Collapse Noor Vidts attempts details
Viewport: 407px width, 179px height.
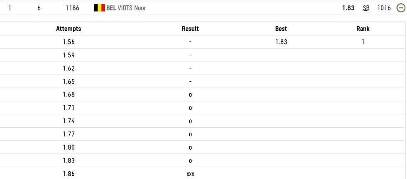tap(401, 8)
